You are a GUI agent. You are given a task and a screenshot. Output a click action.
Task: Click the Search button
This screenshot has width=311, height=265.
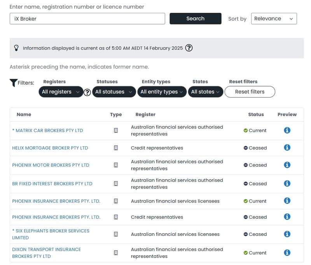(196, 19)
